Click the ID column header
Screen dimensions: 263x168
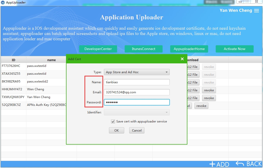tap(13, 60)
